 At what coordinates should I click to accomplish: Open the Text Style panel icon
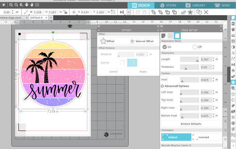click(233, 53)
